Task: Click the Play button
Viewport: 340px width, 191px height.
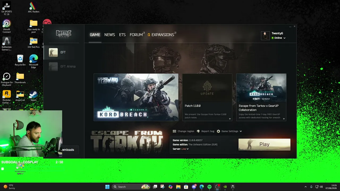Action: (x=264, y=144)
